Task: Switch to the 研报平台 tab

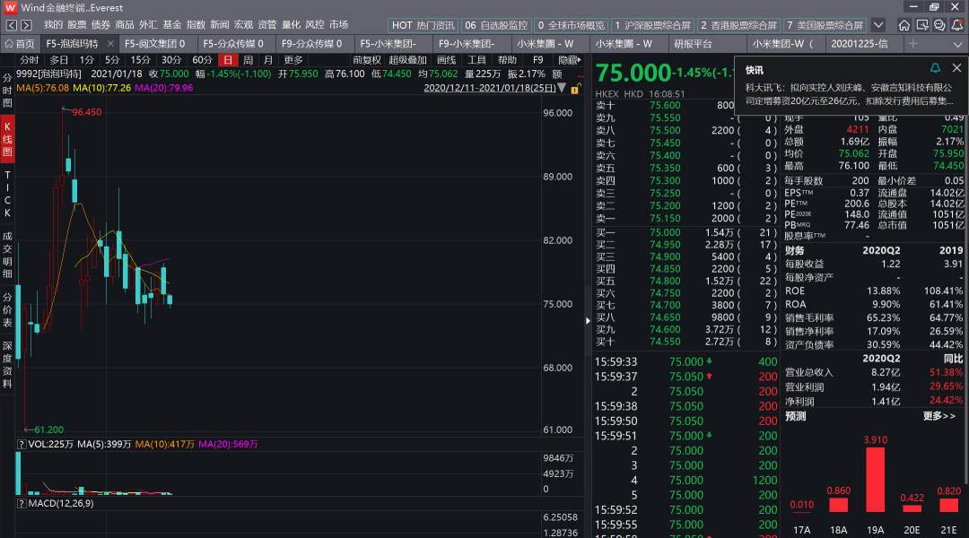Action: (x=693, y=44)
